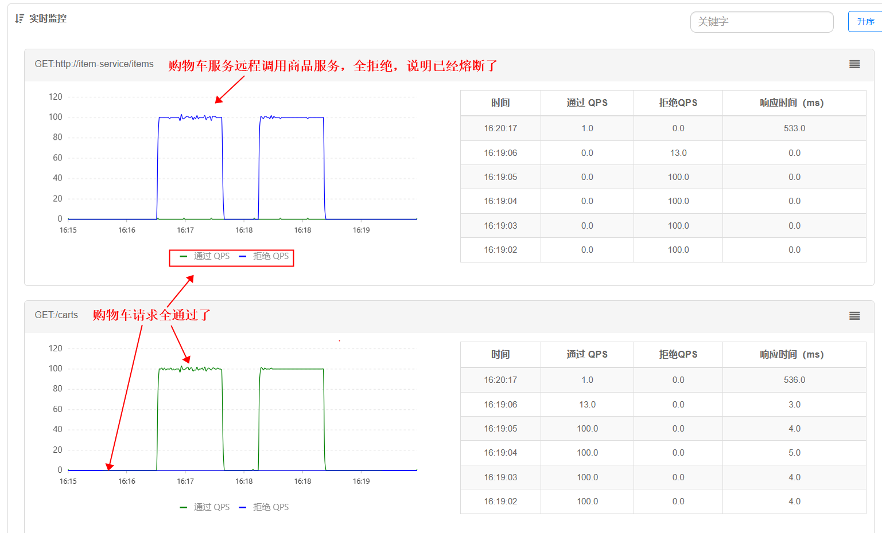
Task: Click the 时间 column header in the item-service table
Action: 500,103
